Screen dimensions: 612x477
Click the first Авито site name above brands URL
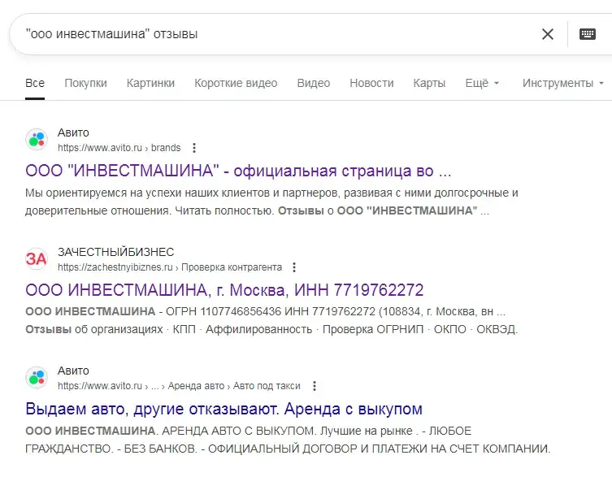(73, 132)
